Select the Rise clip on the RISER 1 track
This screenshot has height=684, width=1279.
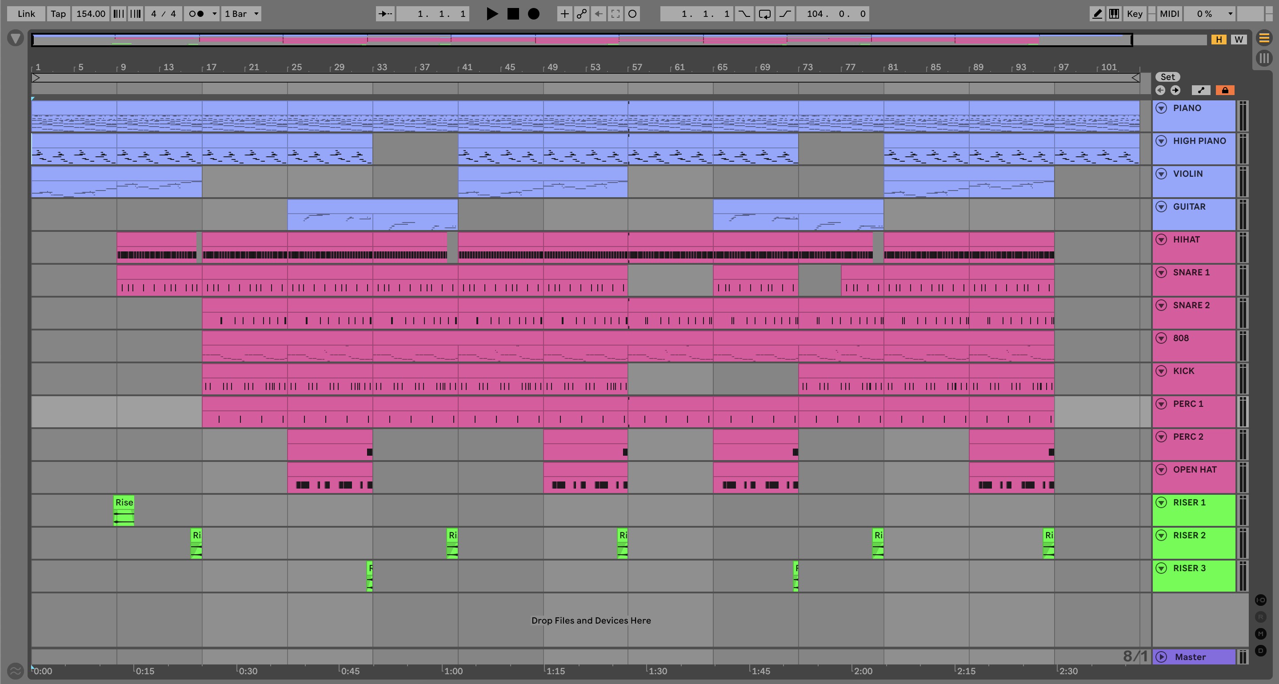pyautogui.click(x=124, y=502)
